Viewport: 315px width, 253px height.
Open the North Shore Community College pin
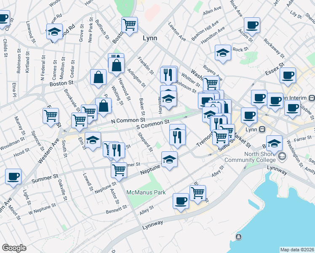(282, 156)
